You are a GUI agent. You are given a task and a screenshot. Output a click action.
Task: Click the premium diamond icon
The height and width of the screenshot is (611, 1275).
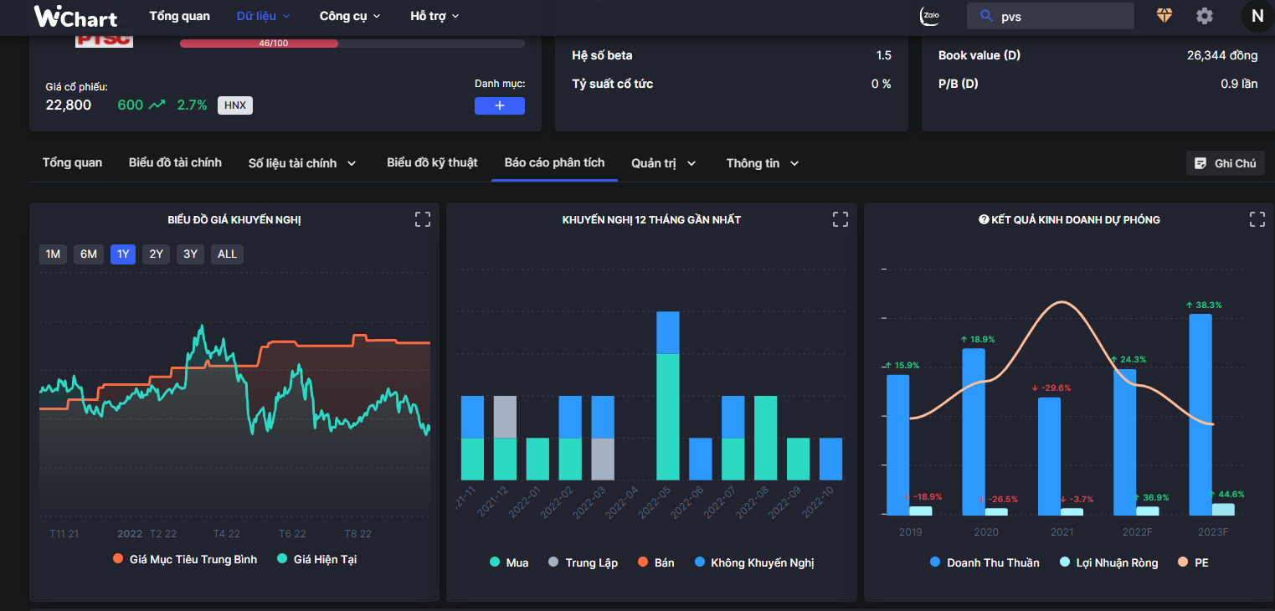tap(1164, 16)
